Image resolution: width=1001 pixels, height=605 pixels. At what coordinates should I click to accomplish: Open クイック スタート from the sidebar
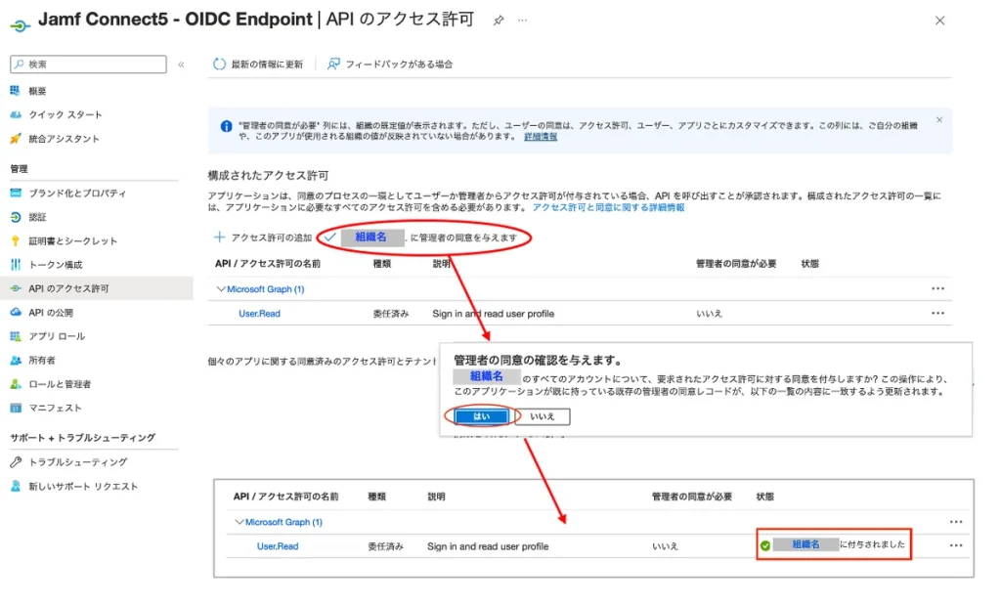coord(65,114)
